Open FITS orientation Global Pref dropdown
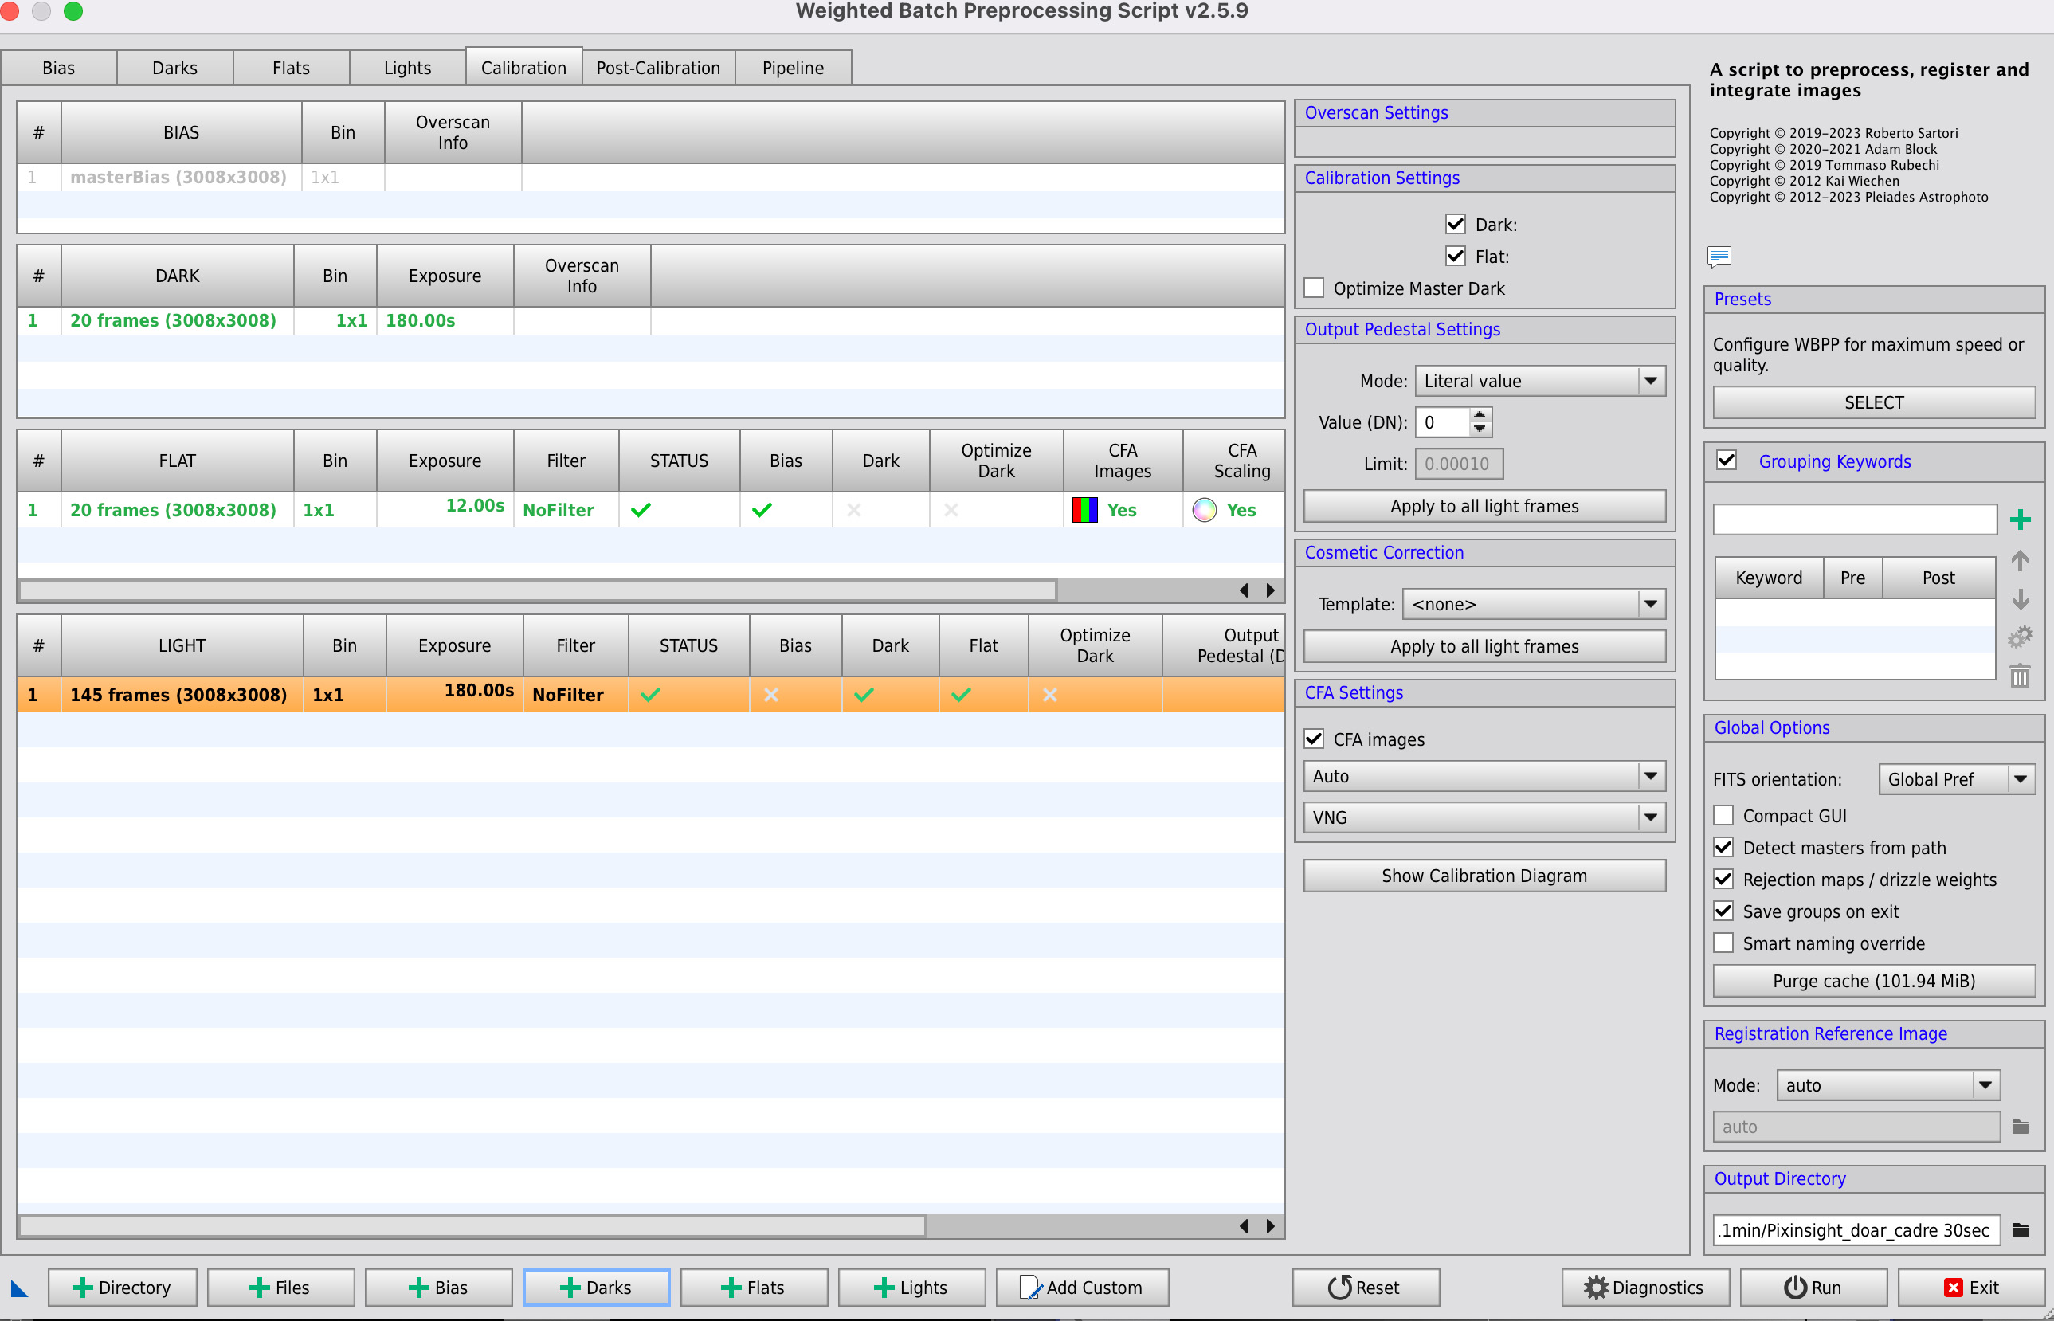Viewport: 2054px width, 1321px height. [1957, 779]
